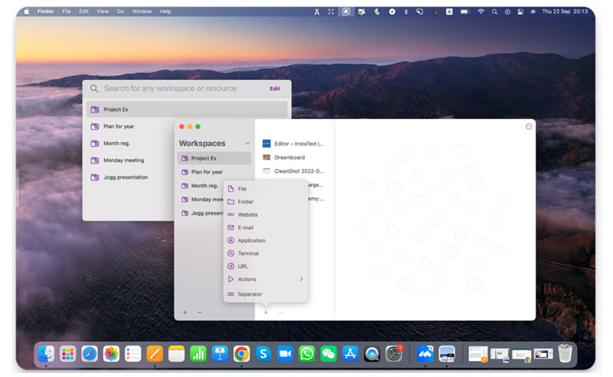This screenshot has width=613, height=377.
Task: Open App Store from the Dock
Action: 350,354
